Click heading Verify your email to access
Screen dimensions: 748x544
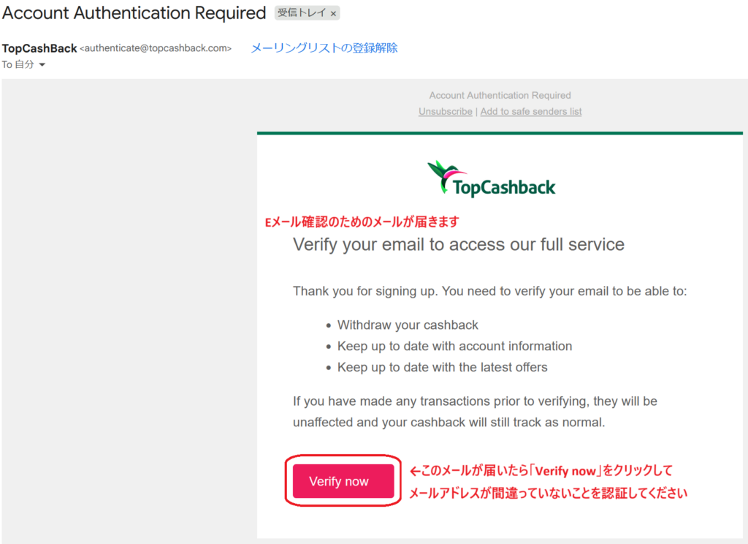tap(459, 244)
